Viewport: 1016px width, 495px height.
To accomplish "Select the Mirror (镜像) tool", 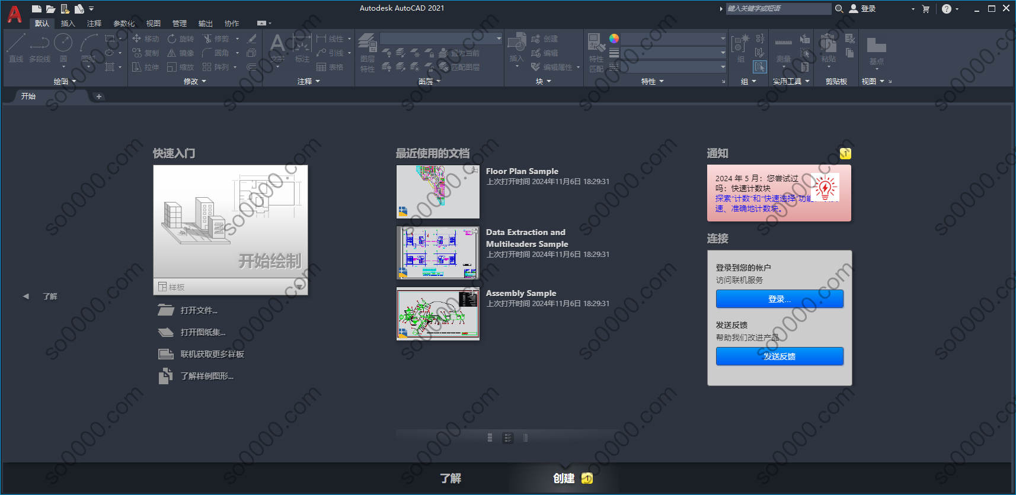I will pyautogui.click(x=181, y=53).
